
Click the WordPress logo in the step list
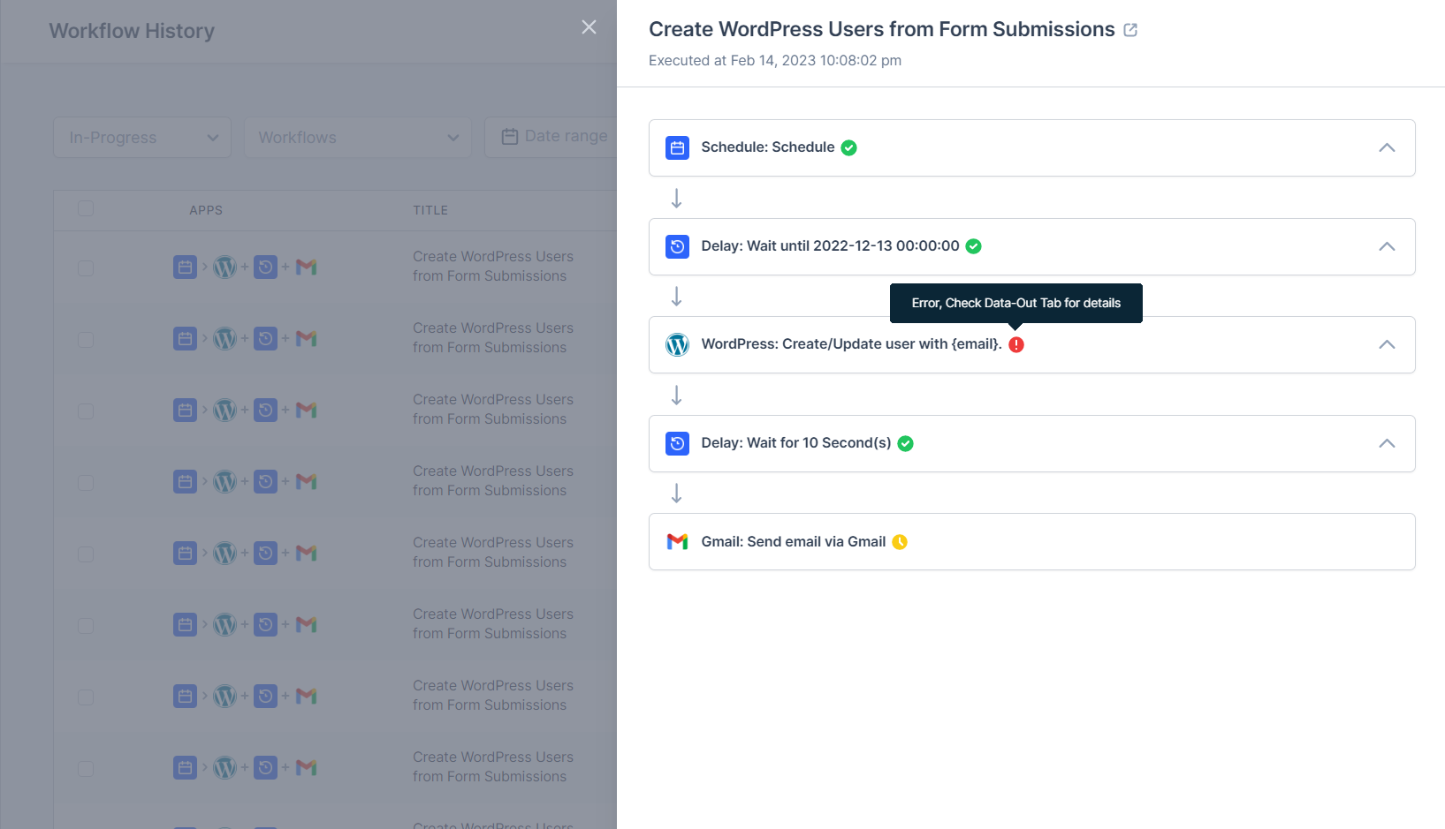(677, 344)
